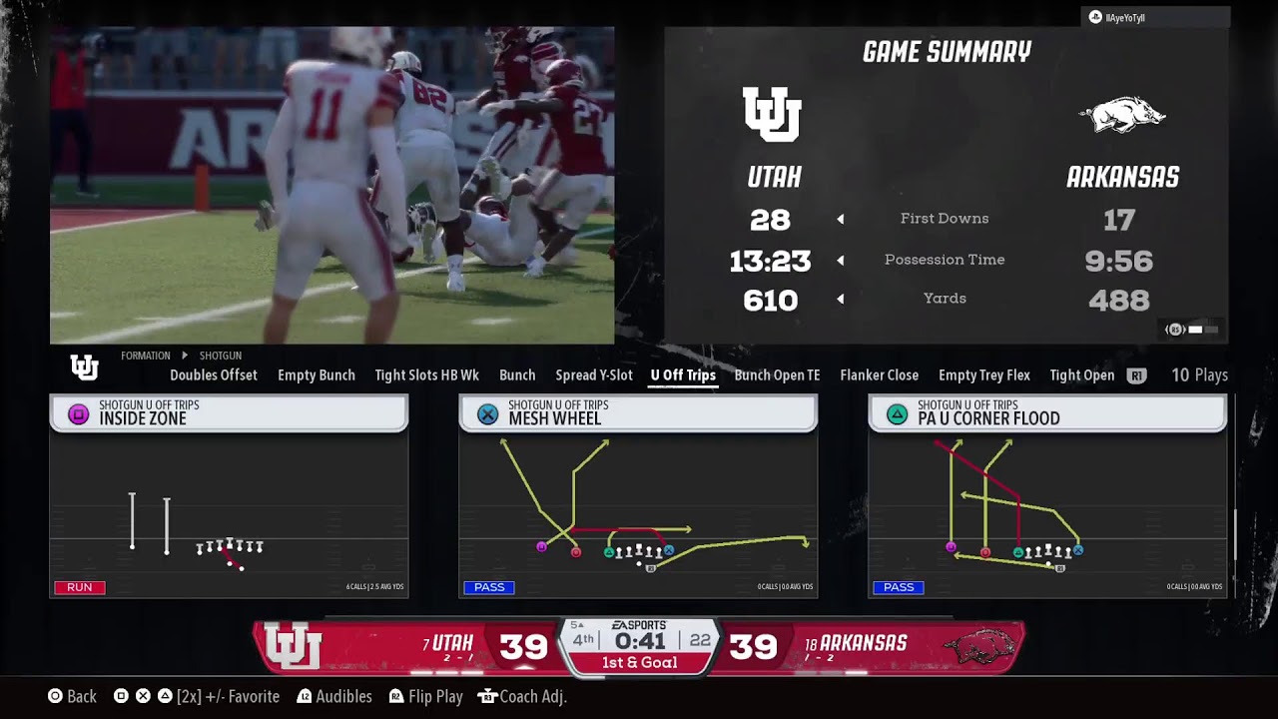Click the gameplay replay video panel

(331, 186)
